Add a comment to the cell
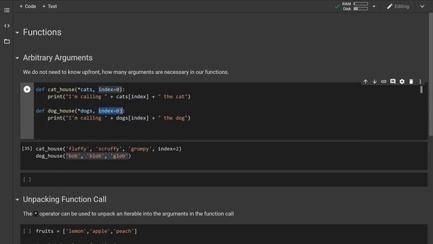This screenshot has width=433, height=244. [x=392, y=81]
